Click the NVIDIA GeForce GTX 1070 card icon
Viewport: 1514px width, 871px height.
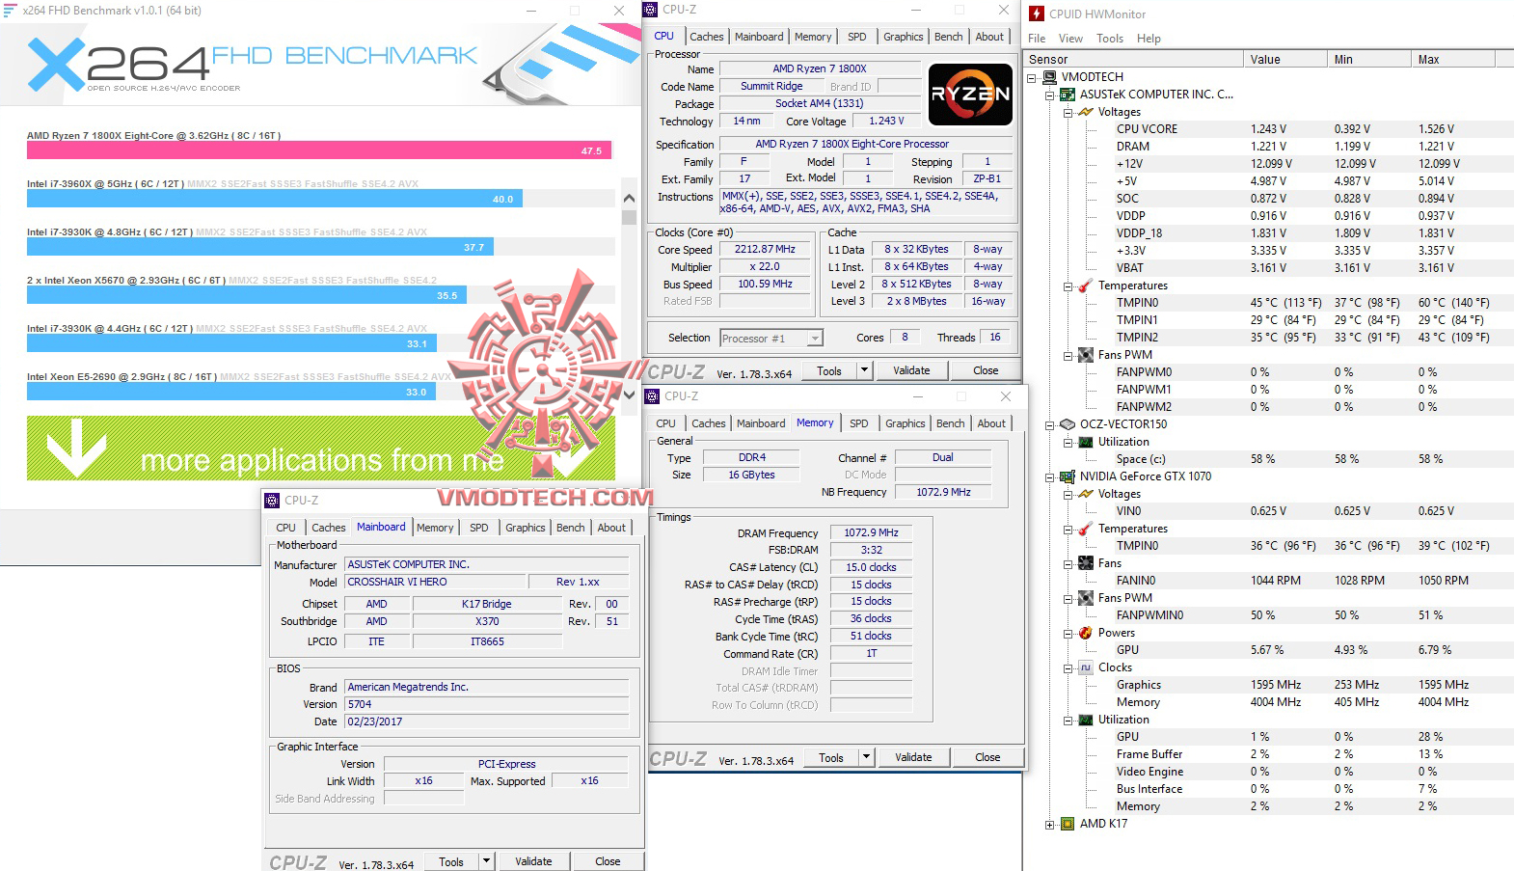coord(1068,476)
